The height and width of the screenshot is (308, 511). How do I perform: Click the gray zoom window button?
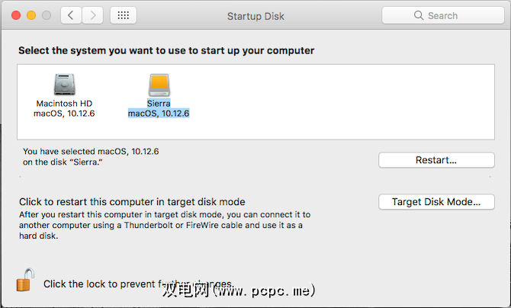47,15
